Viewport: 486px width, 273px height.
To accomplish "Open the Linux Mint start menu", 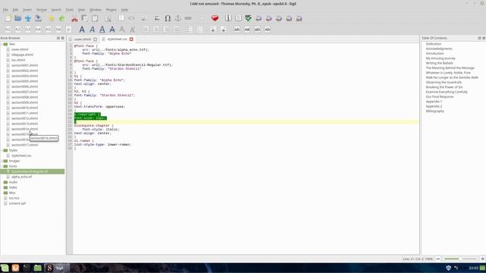I will [5, 268].
